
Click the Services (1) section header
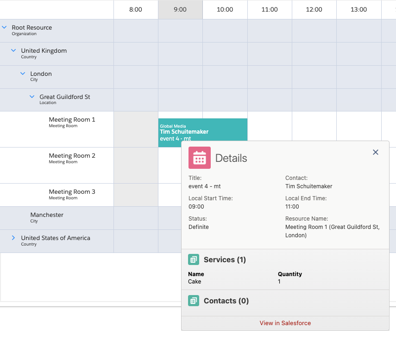225,259
